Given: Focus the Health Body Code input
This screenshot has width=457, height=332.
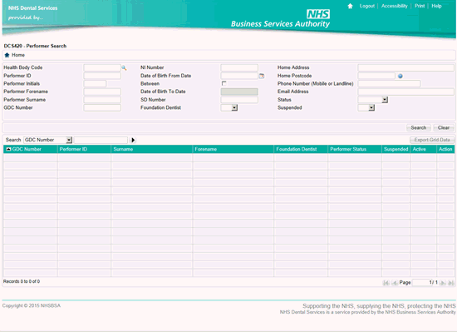Looking at the screenshot, I should 102,68.
